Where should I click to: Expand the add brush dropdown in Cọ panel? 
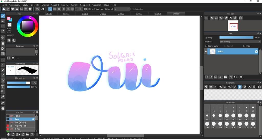(19, 134)
